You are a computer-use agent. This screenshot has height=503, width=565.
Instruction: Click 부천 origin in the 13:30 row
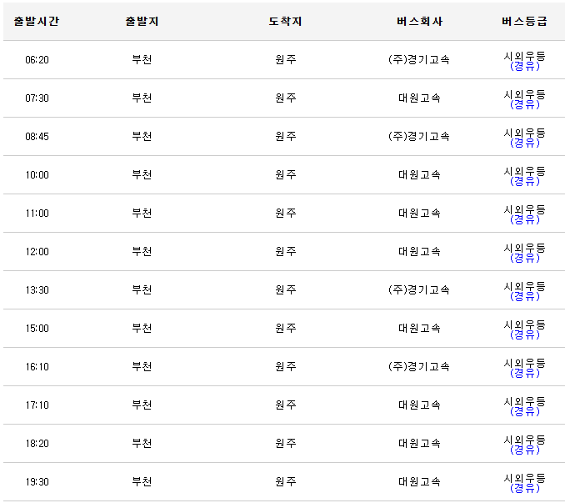[142, 290]
